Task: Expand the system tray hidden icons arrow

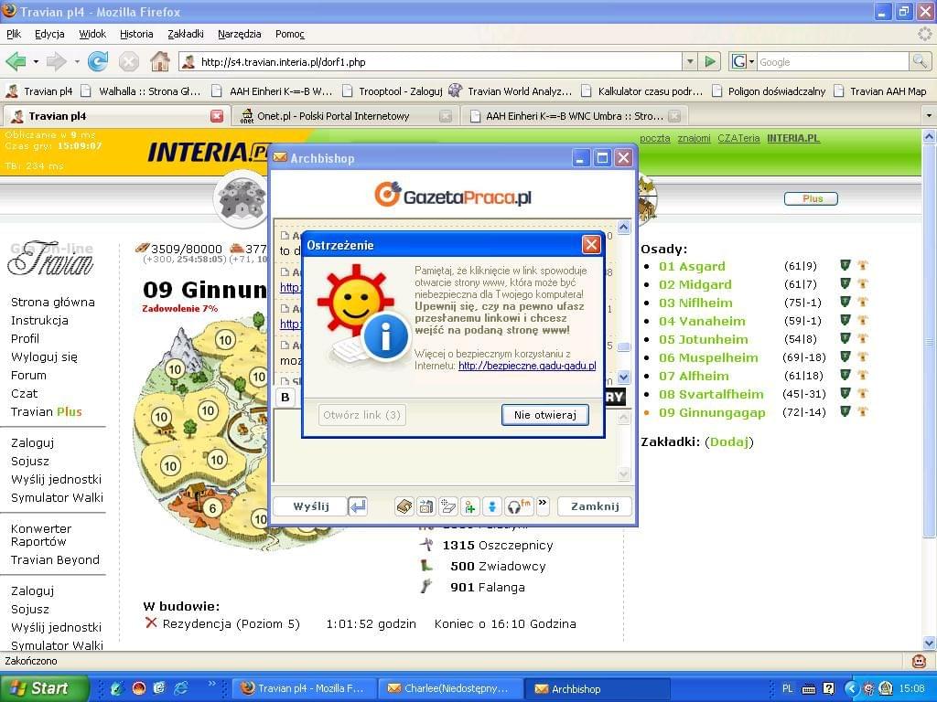Action: (x=851, y=688)
